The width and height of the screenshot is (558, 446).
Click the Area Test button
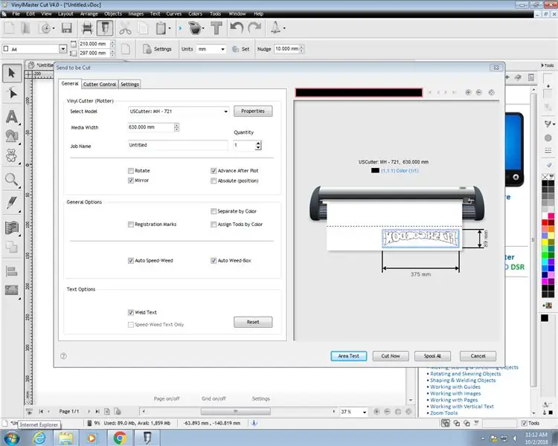click(349, 356)
